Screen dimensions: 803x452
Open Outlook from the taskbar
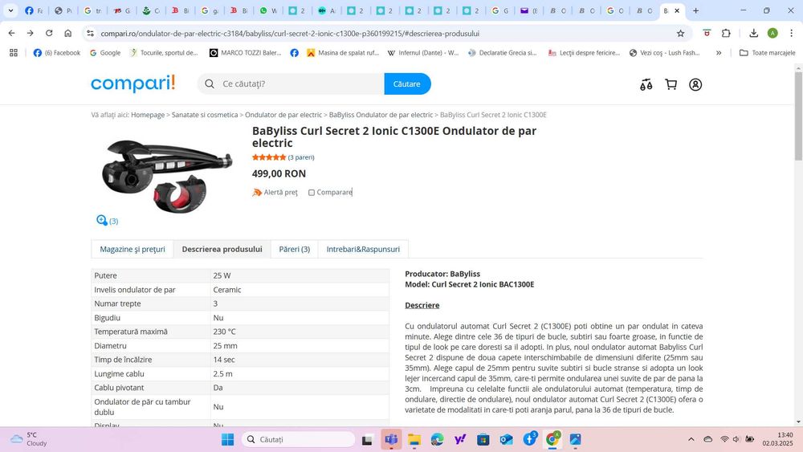pyautogui.click(x=506, y=439)
